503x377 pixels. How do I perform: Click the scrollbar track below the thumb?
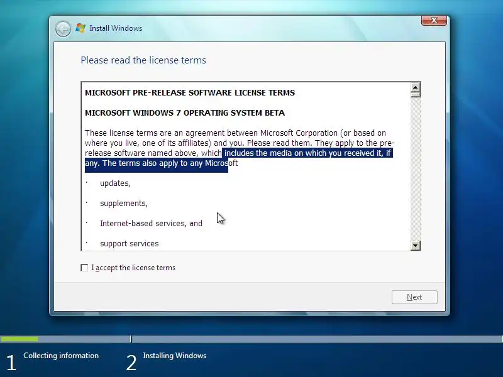(416, 169)
